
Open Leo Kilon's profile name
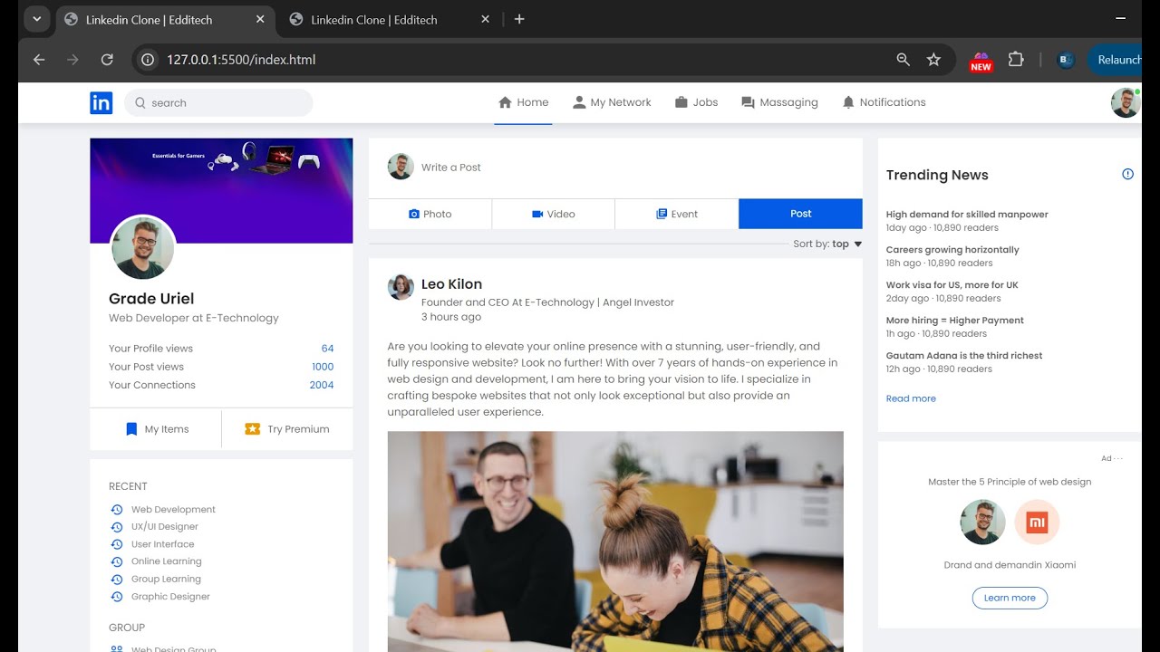click(x=451, y=284)
